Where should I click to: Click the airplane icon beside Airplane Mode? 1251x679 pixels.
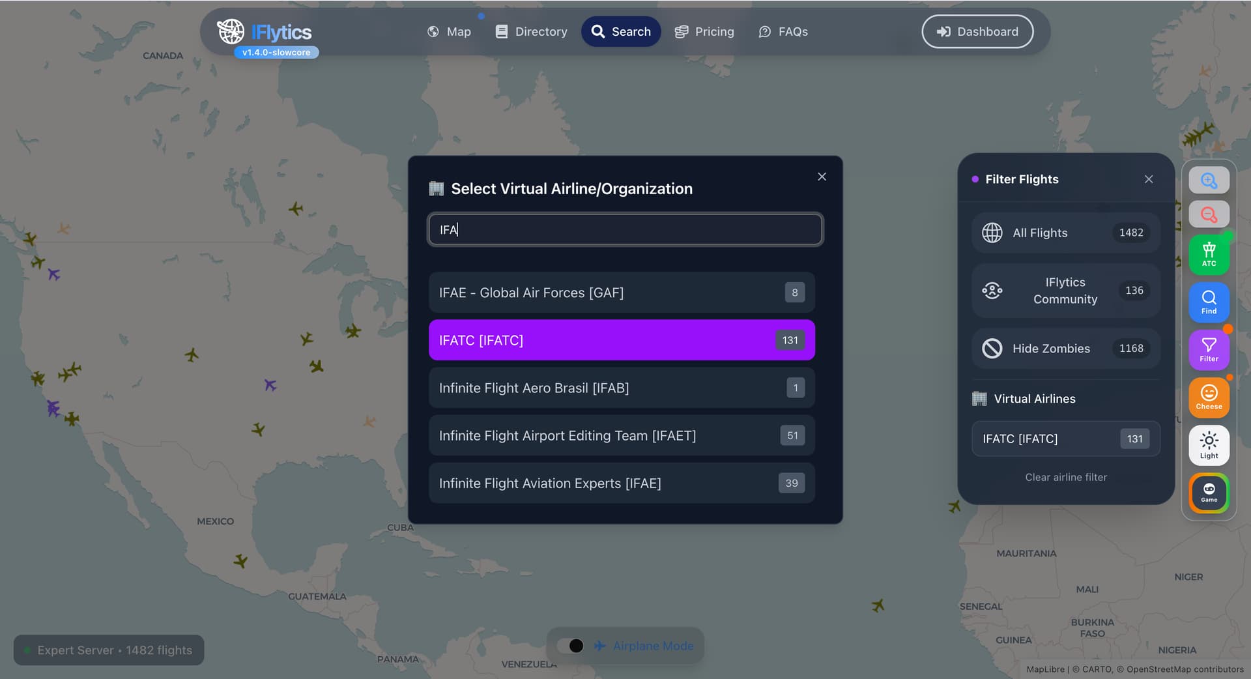[x=600, y=646]
